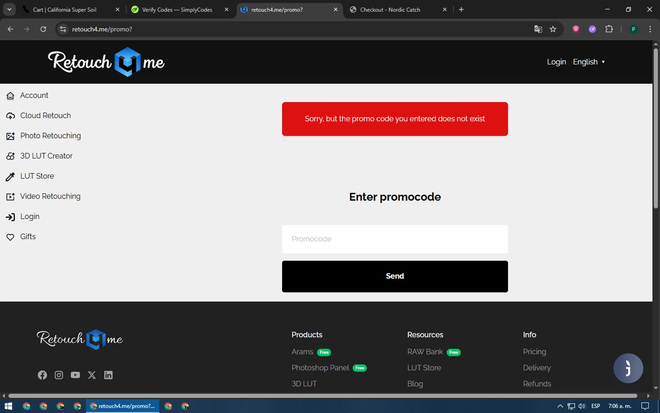Viewport: 660px width, 413px height.
Task: Open the Windows Start menu
Action: tap(8, 406)
